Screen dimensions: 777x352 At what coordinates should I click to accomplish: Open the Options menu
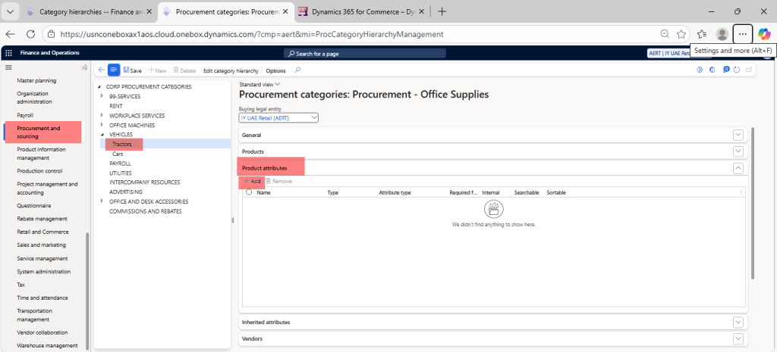point(275,70)
